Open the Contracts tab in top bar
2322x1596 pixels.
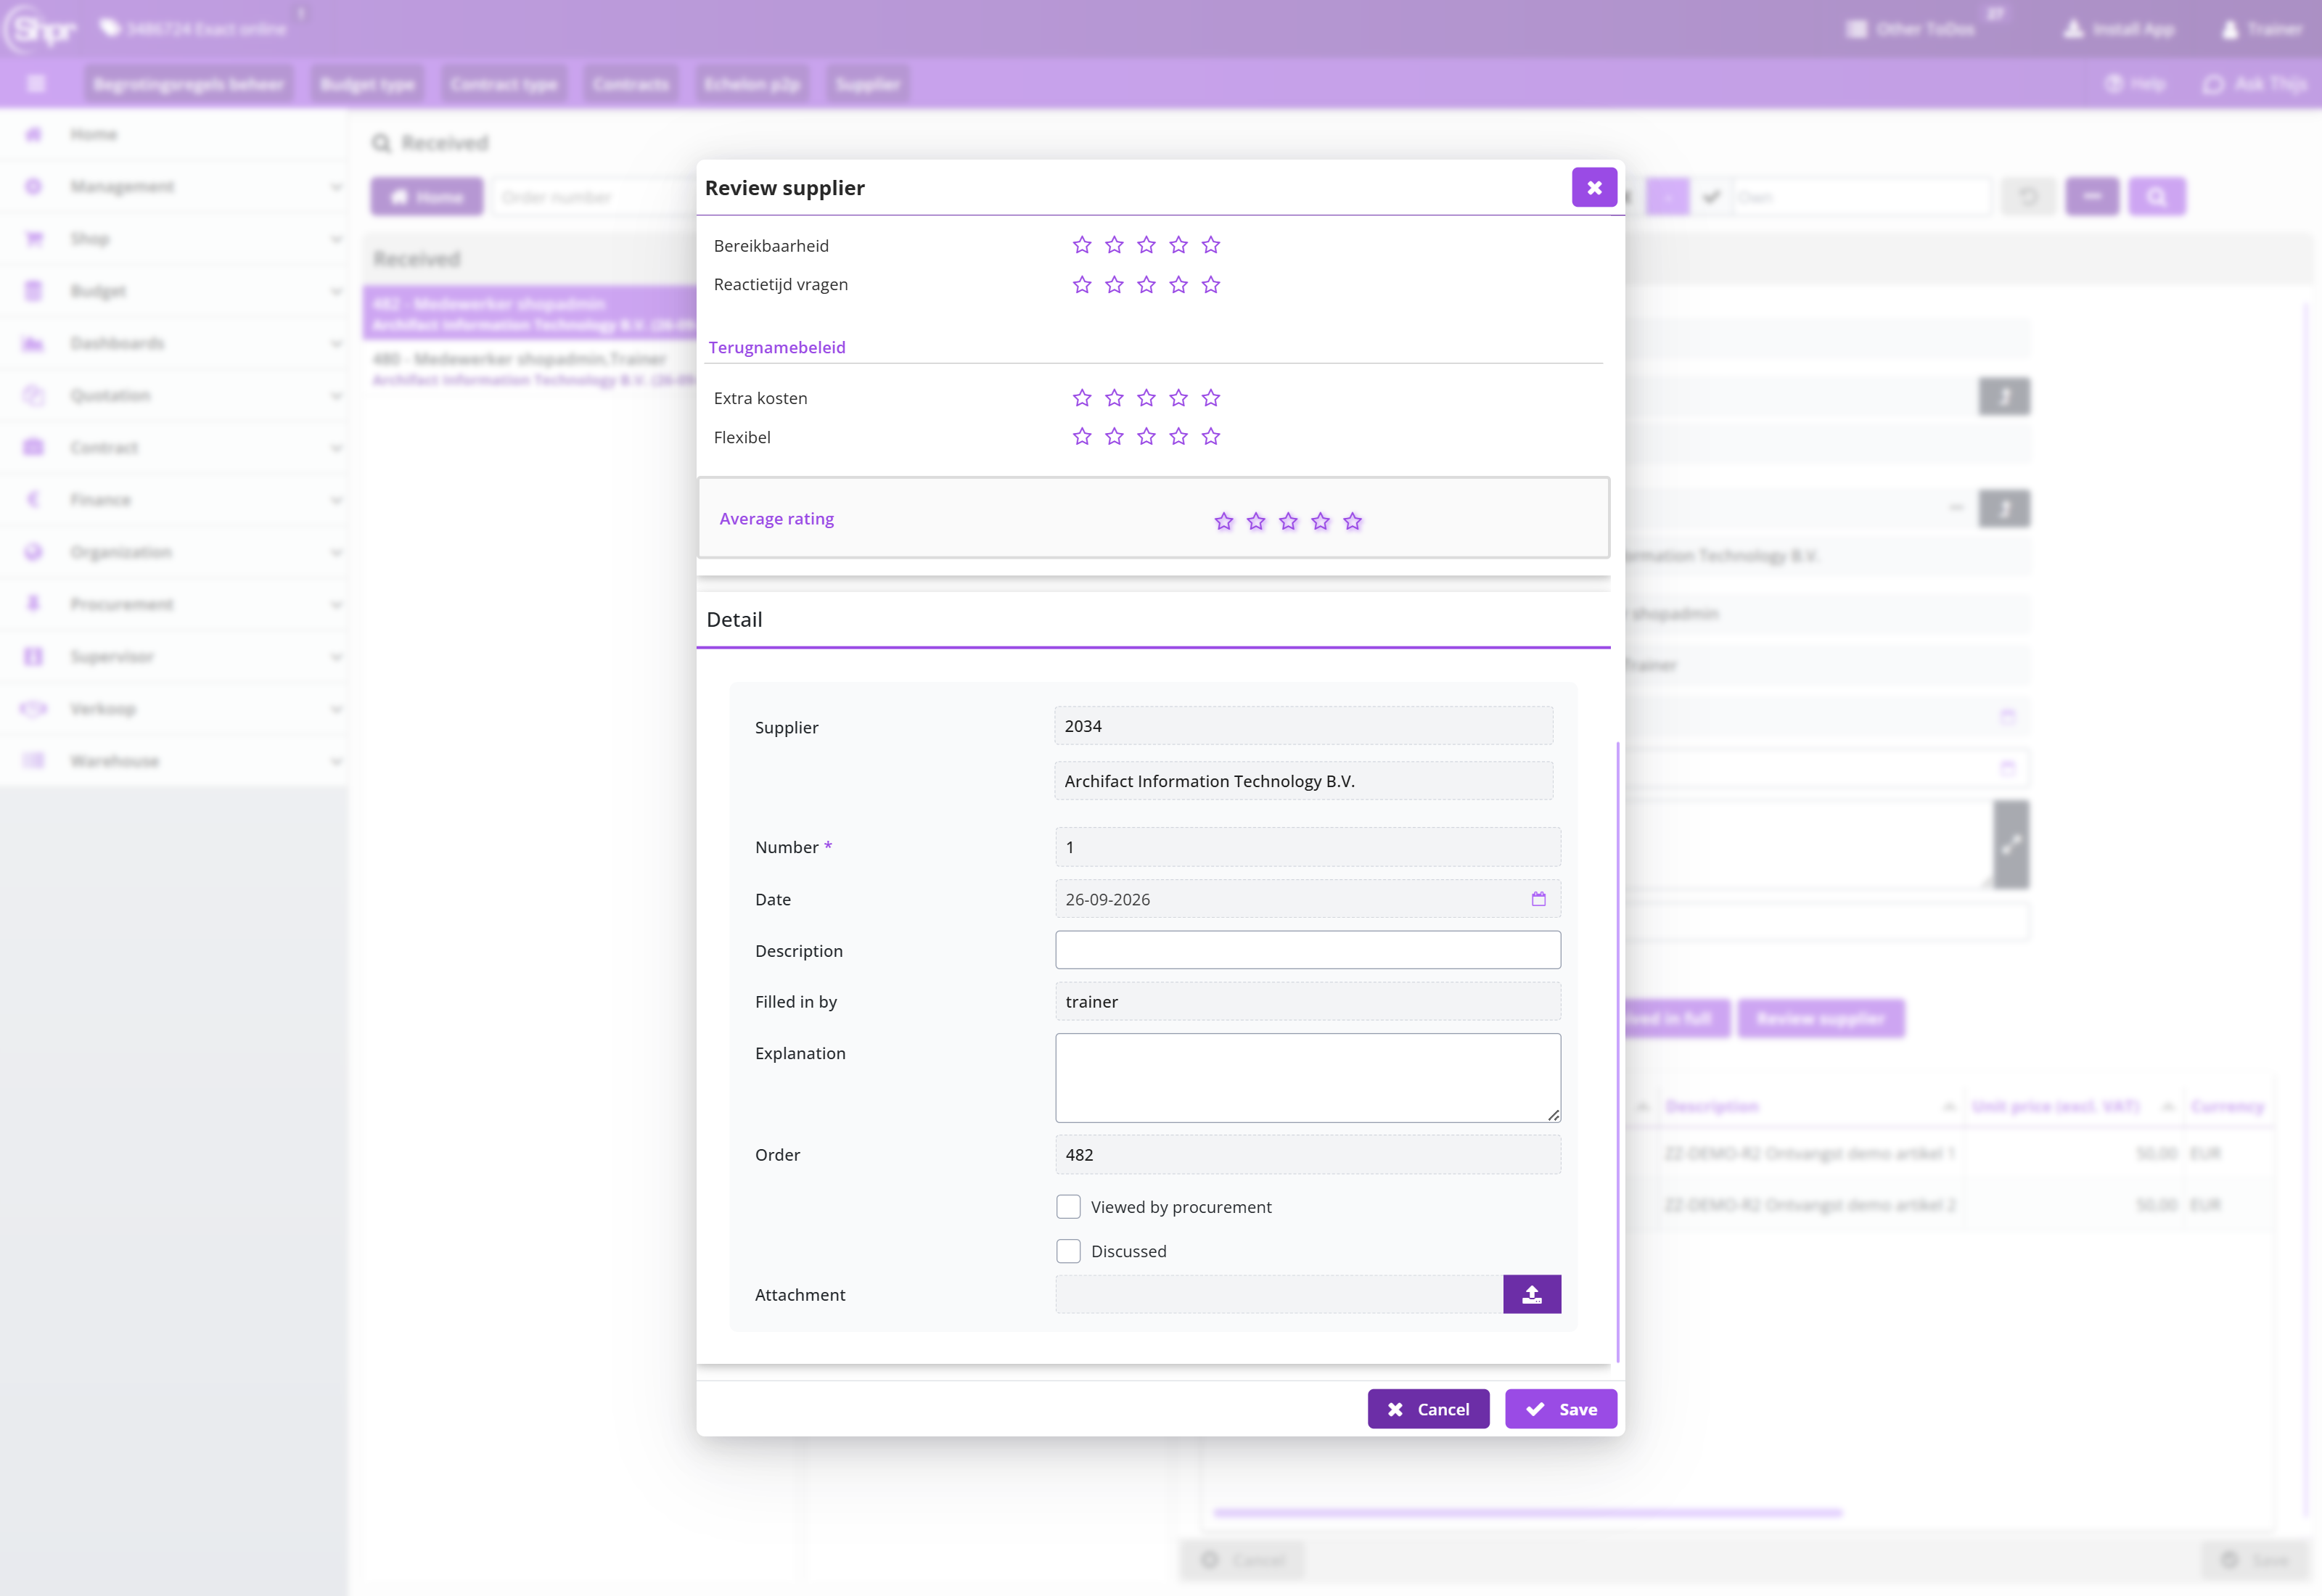(x=630, y=85)
